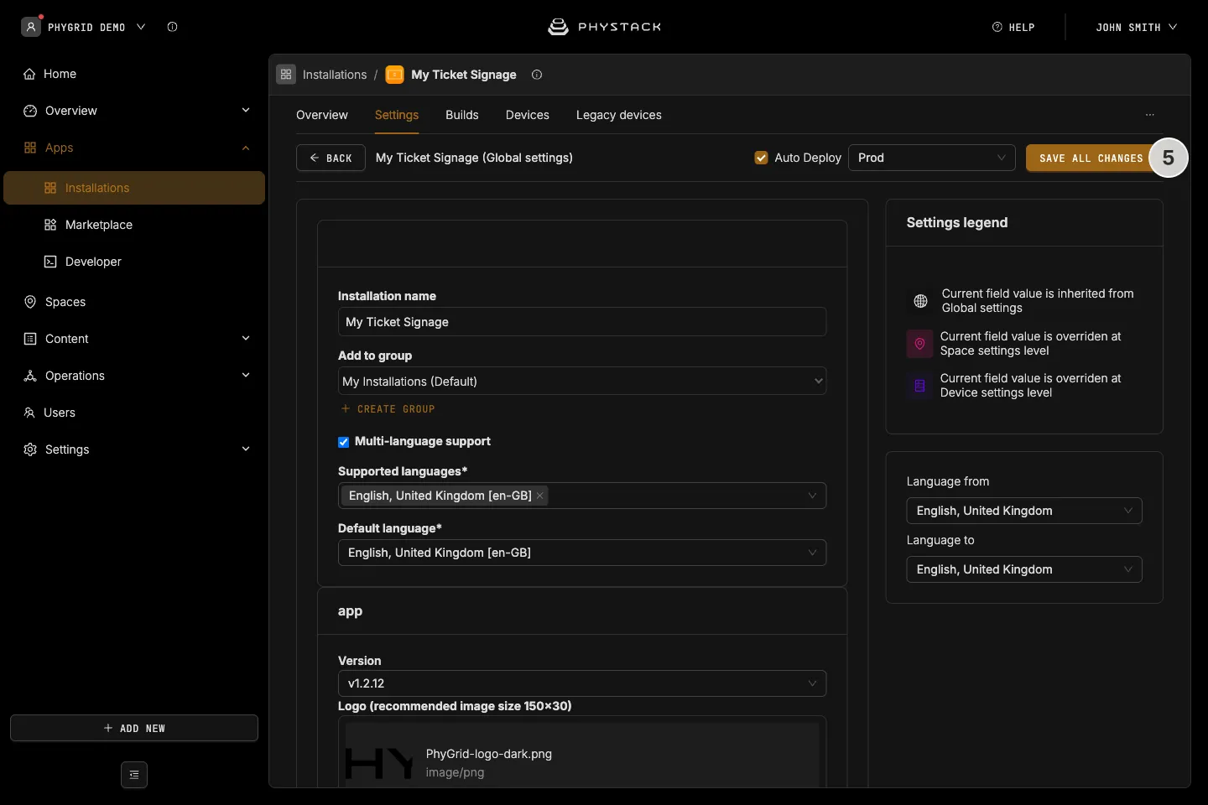The image size is (1208, 805).
Task: Open the Language to dropdown
Action: 1024,569
